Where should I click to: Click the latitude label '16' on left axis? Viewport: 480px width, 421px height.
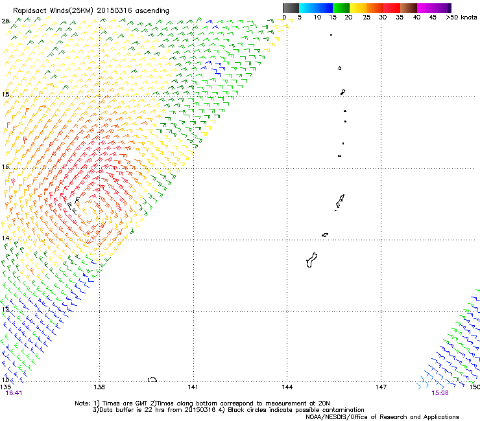5,167
